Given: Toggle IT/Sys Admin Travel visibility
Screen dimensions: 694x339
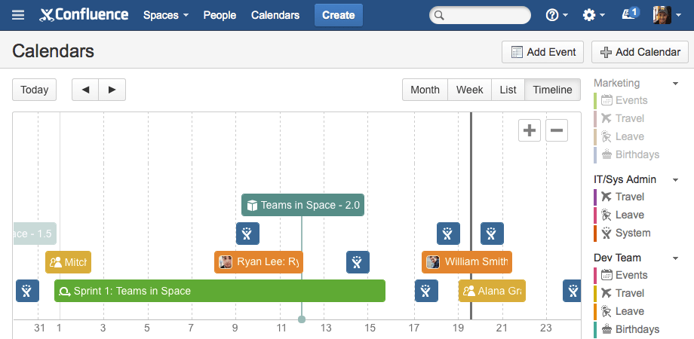Looking at the screenshot, I should tap(629, 197).
